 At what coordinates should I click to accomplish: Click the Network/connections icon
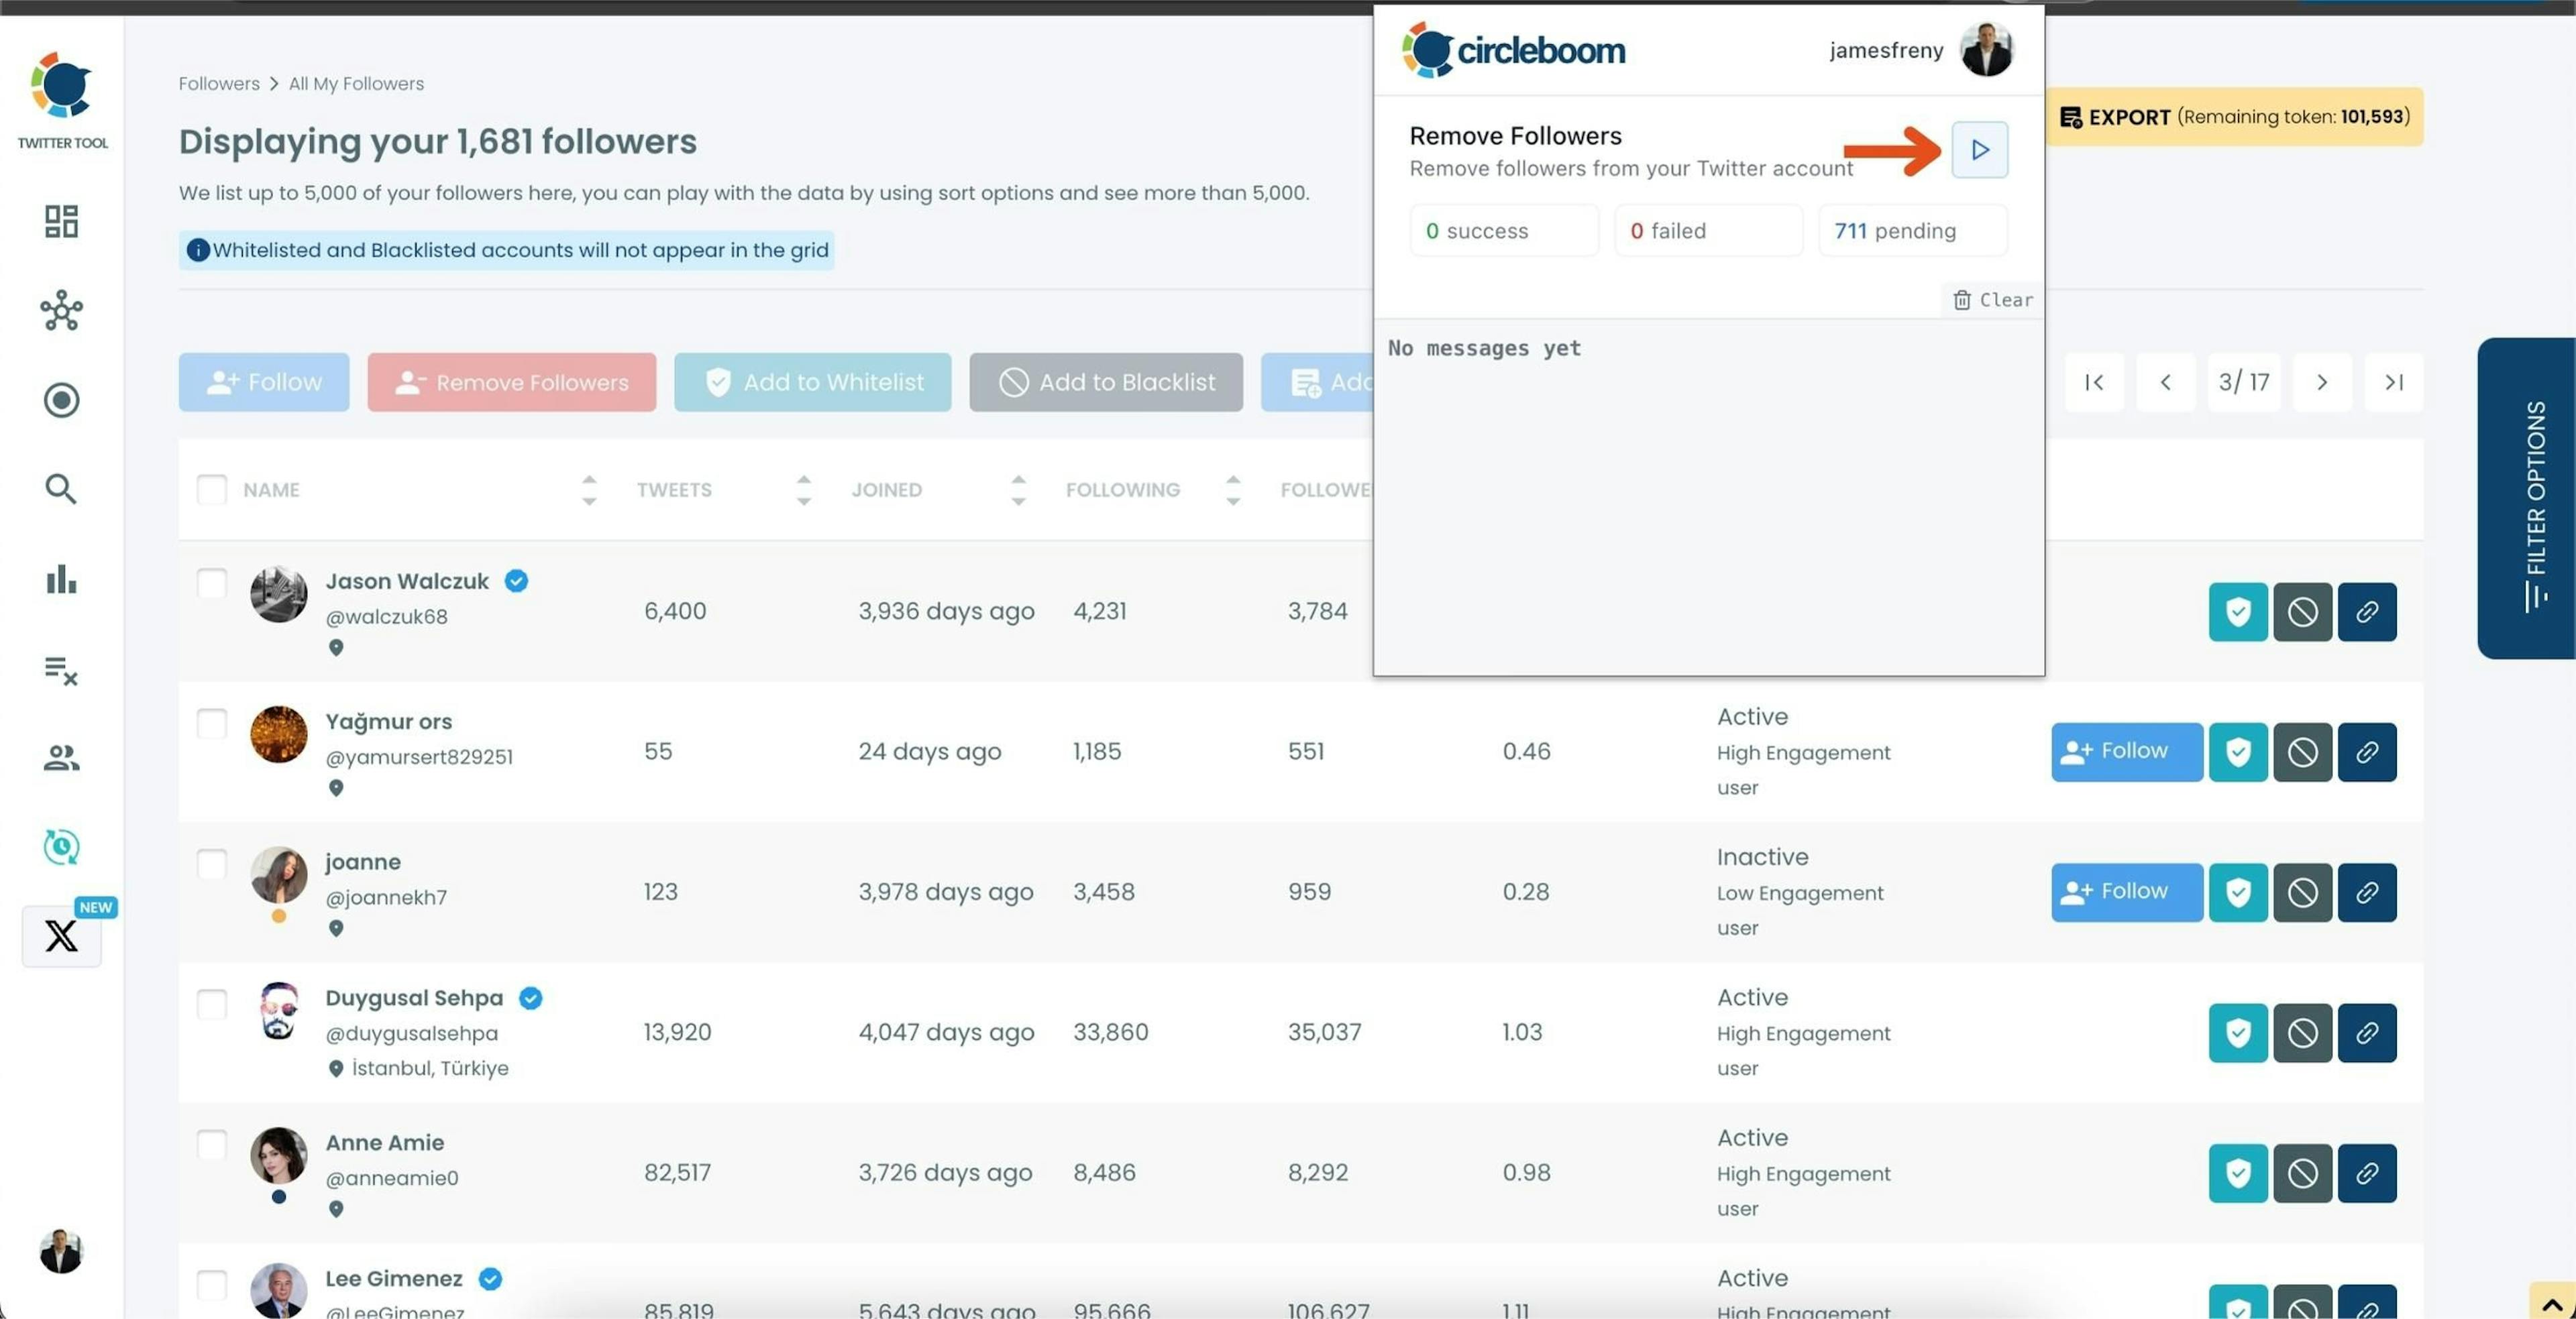[x=60, y=310]
